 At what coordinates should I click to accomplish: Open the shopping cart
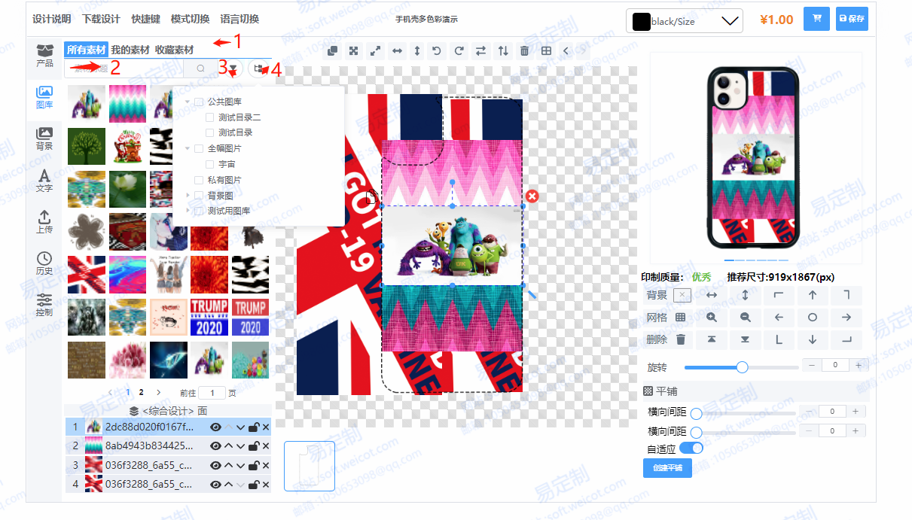816,19
